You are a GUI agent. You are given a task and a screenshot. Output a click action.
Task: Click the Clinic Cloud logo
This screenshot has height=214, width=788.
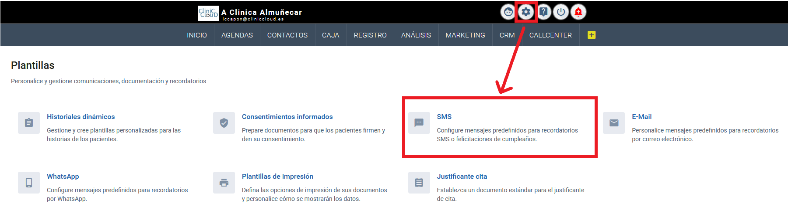point(208,13)
